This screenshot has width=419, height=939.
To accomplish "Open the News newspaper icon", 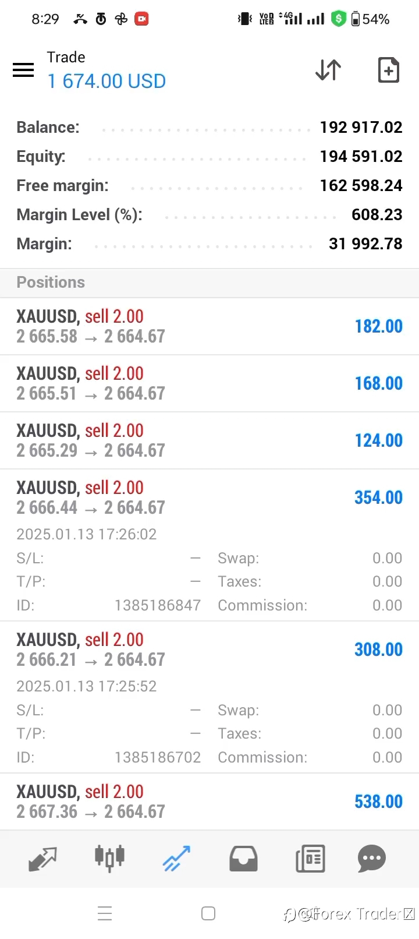I will 310,859.
